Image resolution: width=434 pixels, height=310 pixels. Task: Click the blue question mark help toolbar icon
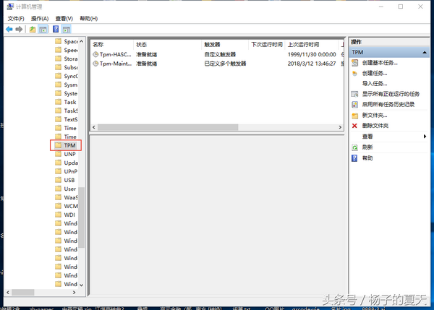(56, 30)
